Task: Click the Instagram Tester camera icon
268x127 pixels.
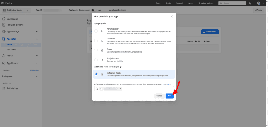Action: click(102, 74)
